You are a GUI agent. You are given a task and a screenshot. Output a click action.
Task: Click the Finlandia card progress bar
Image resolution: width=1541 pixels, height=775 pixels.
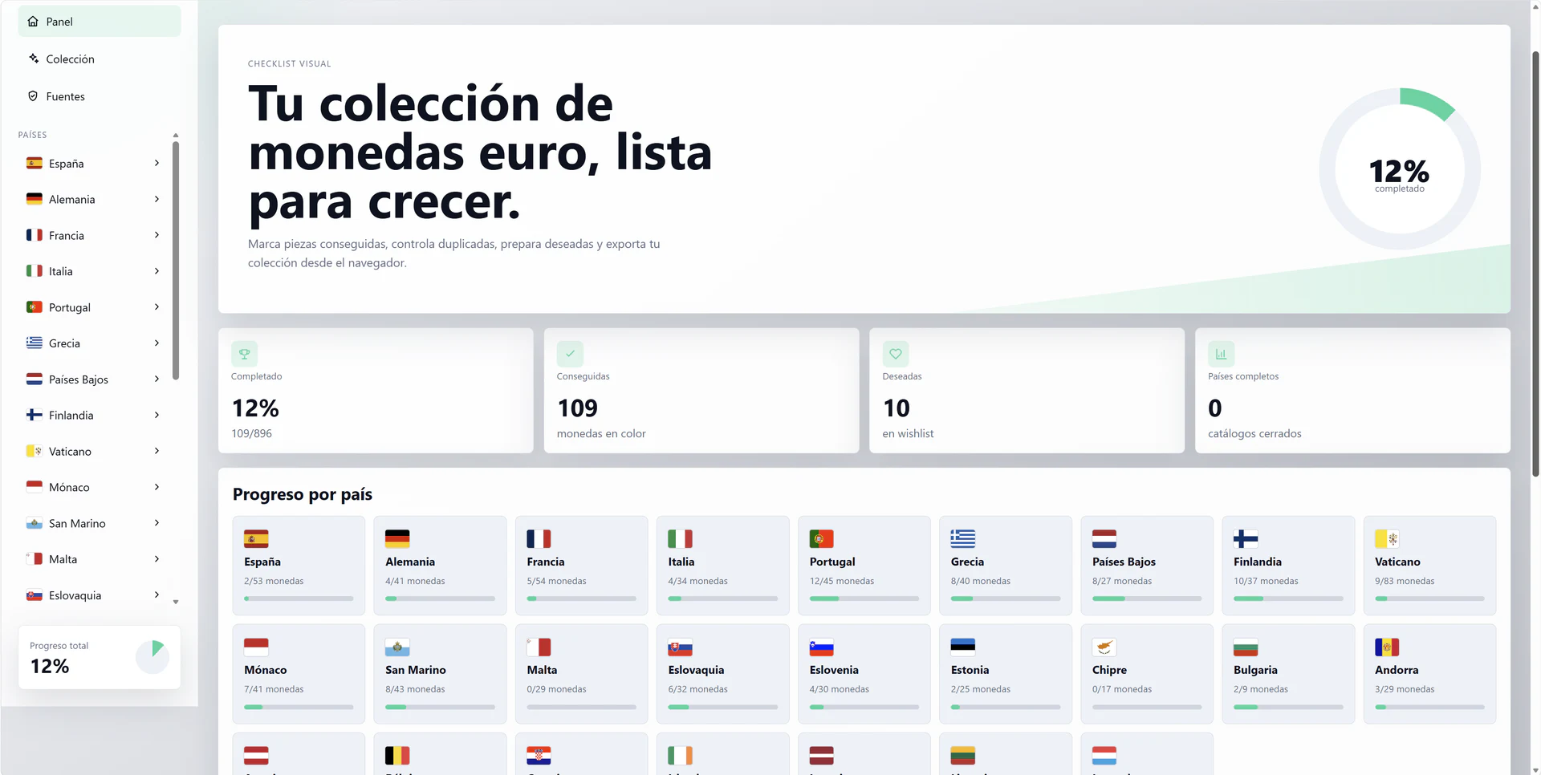click(x=1288, y=598)
